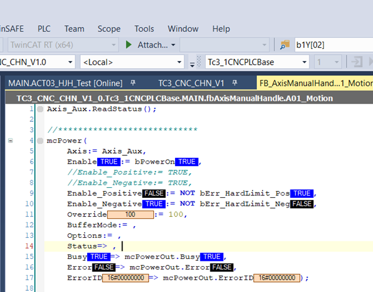
Task: Click the commented //Enable_Positive:= TRUE line
Action: [130, 172]
